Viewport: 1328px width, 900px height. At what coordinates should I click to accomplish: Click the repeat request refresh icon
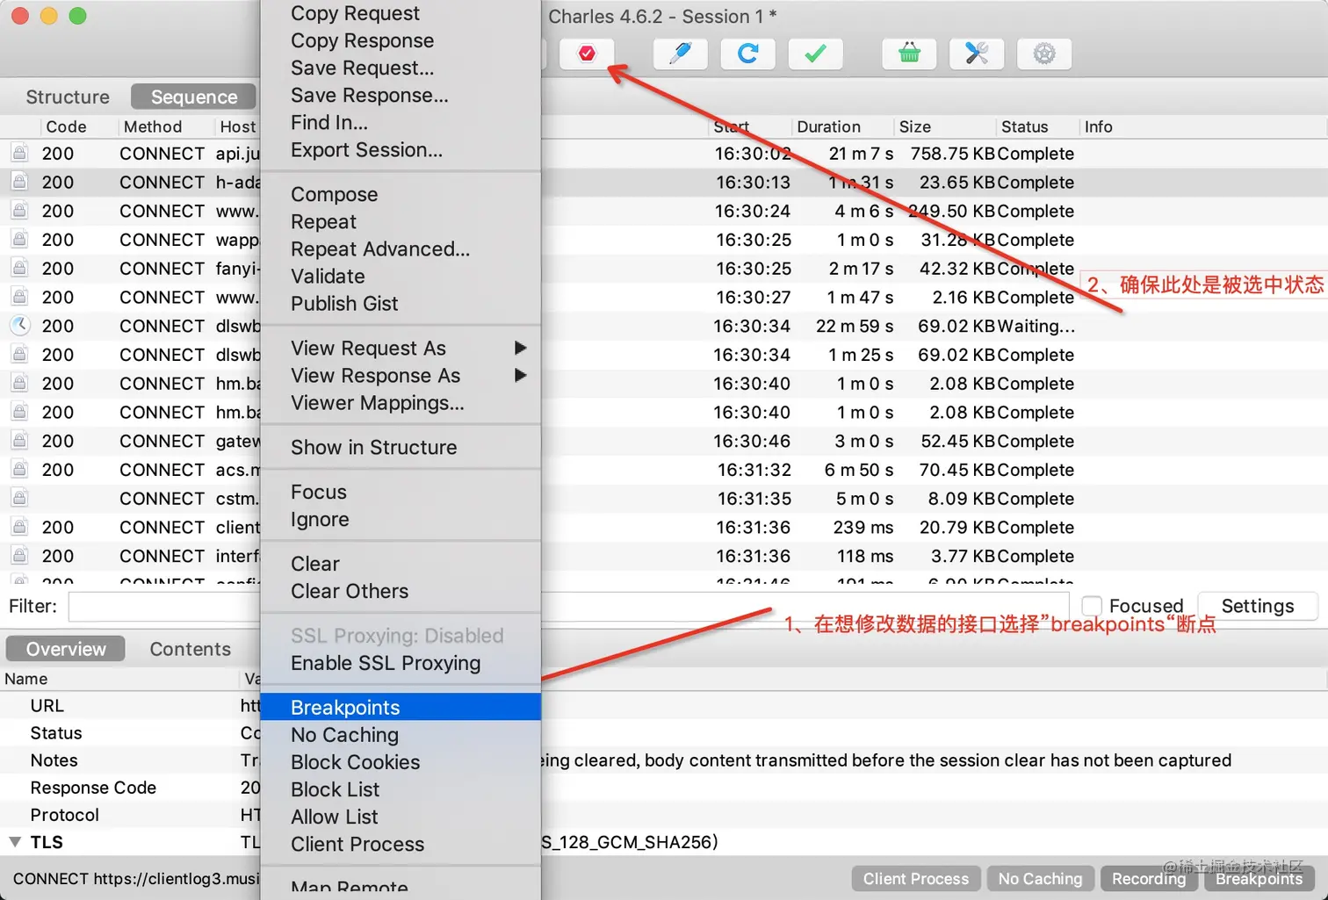747,54
